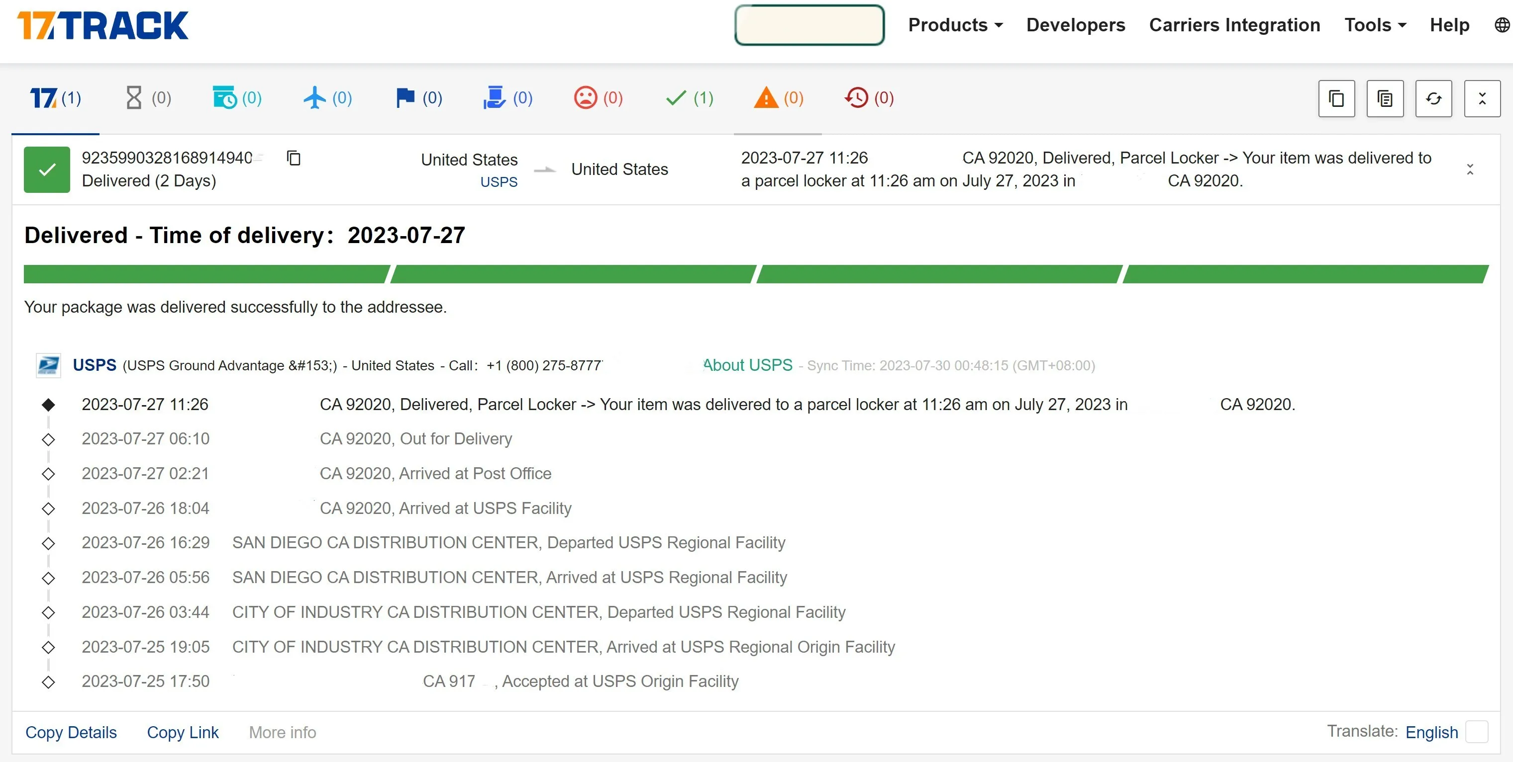Collapse the tracking details row chevron
The image size is (1513, 762).
[x=1470, y=169]
